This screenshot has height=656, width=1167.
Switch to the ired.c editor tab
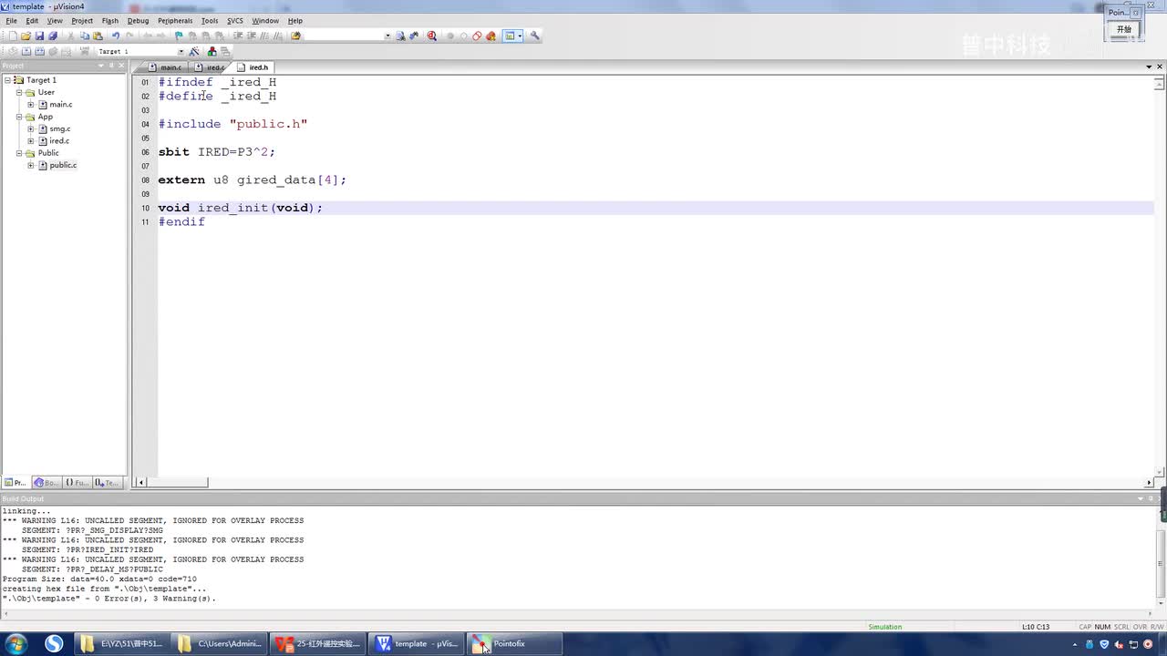point(210,67)
